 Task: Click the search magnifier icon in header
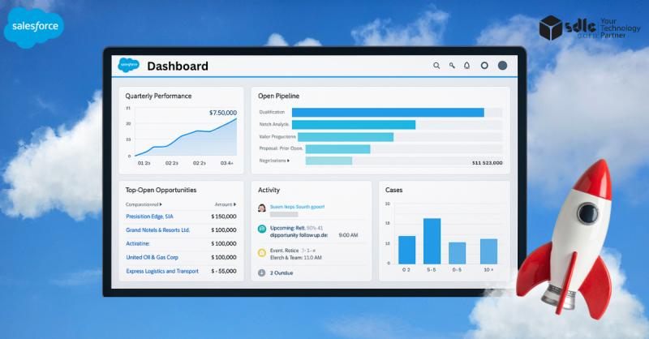pyautogui.click(x=436, y=66)
